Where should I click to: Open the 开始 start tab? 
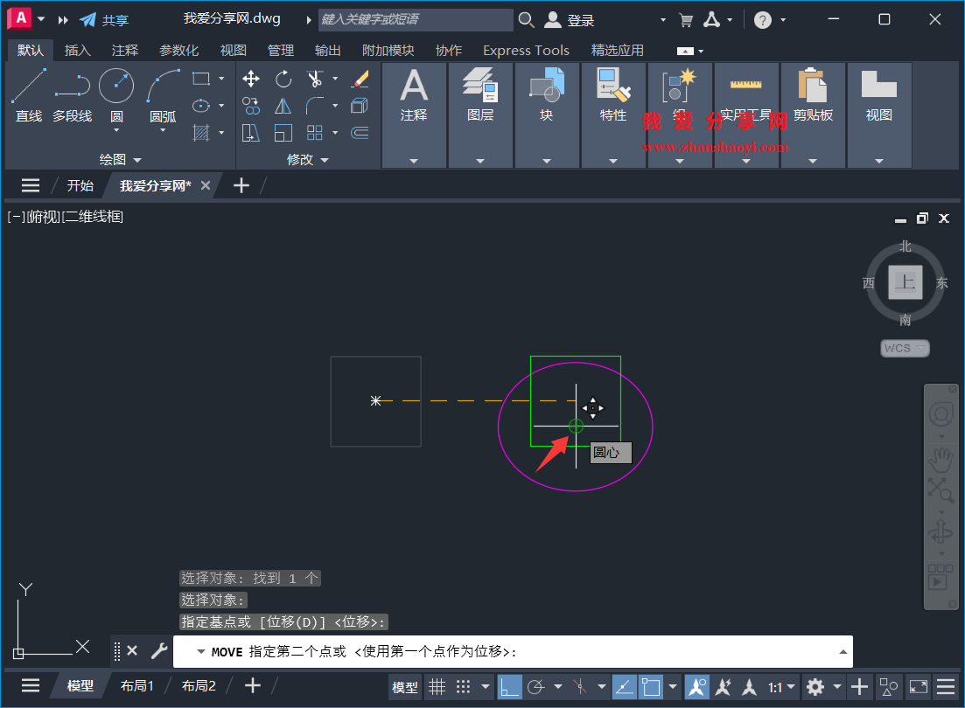click(x=80, y=186)
